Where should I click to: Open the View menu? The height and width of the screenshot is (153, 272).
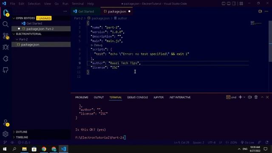tap(47, 4)
